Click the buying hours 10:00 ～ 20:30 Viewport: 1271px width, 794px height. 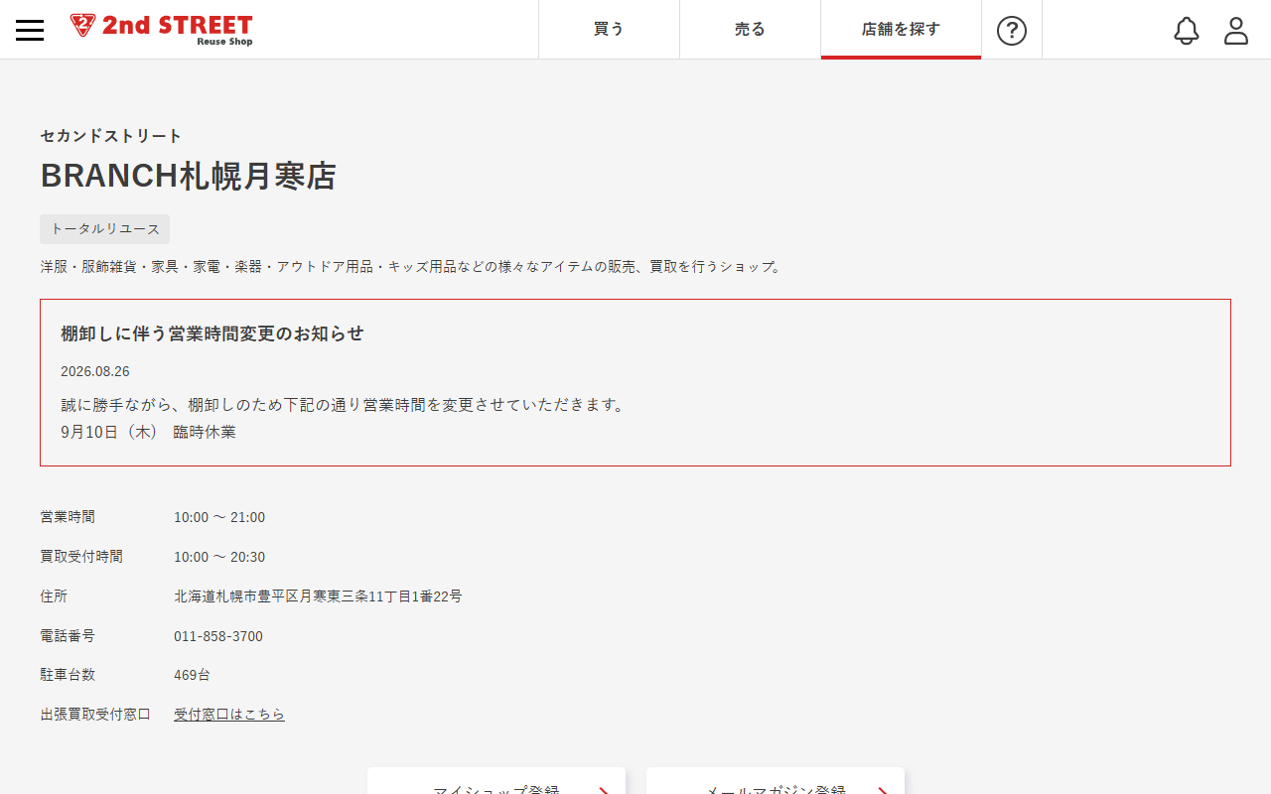click(x=219, y=557)
